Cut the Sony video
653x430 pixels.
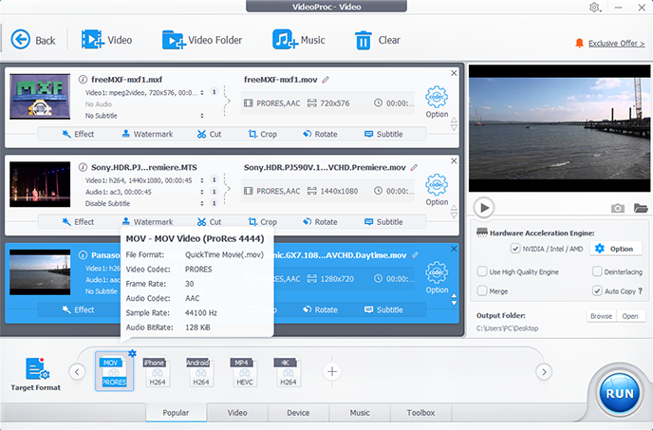(x=209, y=222)
